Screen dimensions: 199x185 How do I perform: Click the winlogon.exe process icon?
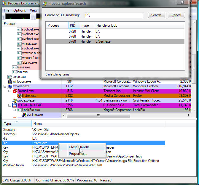(x=10, y=81)
